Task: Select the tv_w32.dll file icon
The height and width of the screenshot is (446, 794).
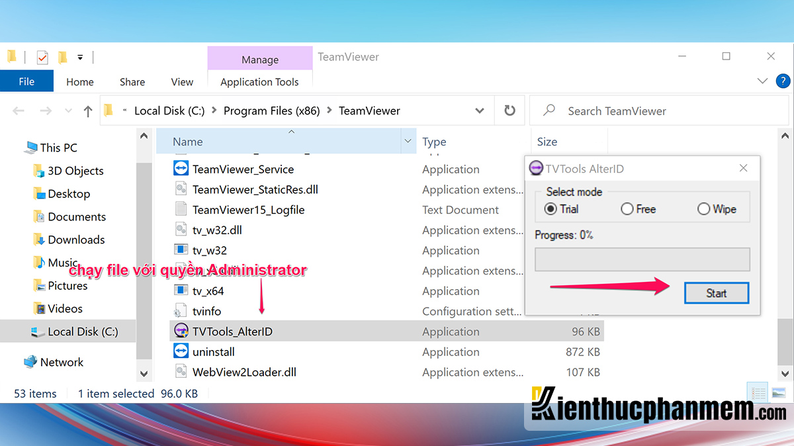Action: click(x=181, y=230)
